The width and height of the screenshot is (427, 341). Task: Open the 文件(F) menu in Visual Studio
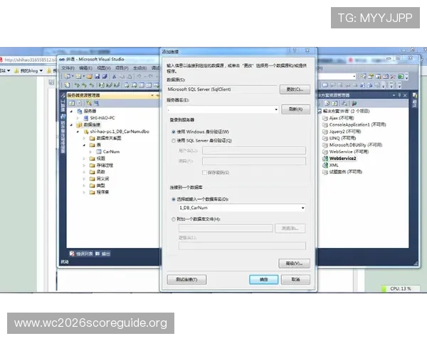[68, 68]
